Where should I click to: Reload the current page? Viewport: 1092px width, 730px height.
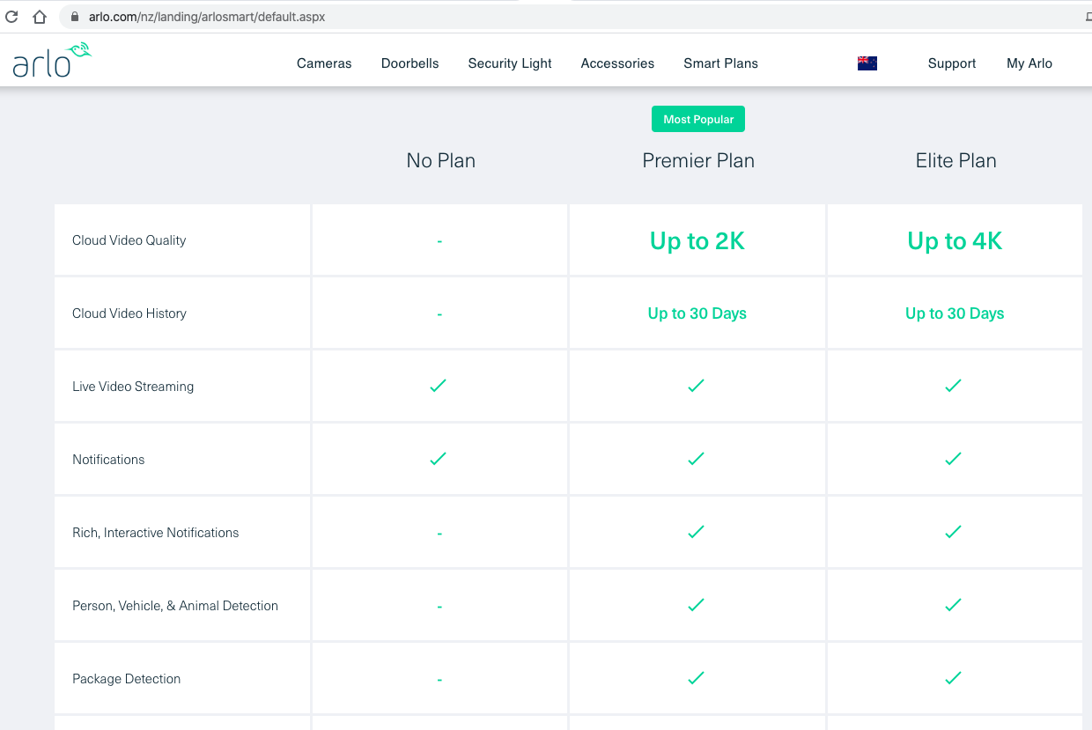click(x=11, y=16)
